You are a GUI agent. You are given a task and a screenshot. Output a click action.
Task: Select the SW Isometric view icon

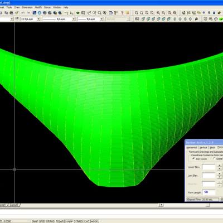(175, 19)
